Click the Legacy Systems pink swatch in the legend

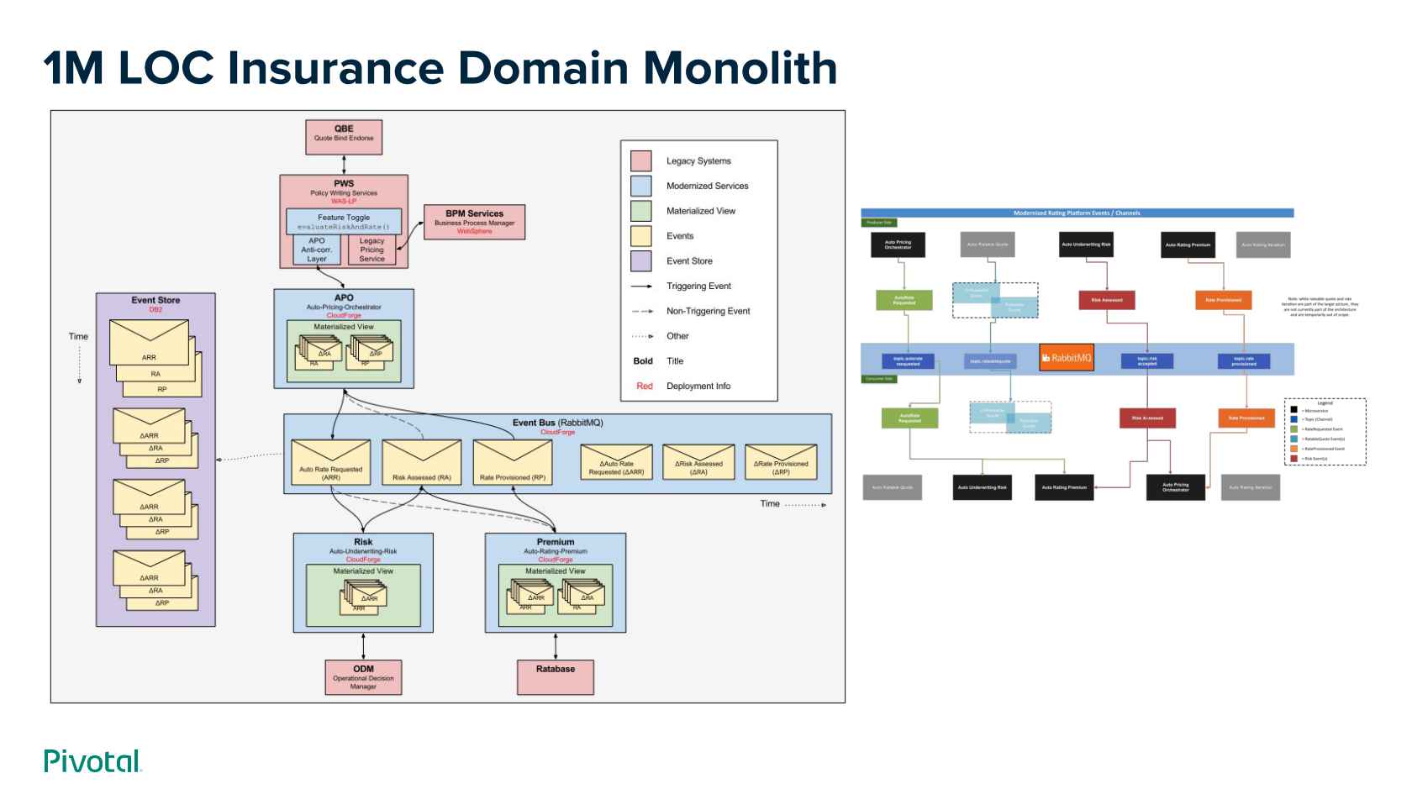(641, 160)
